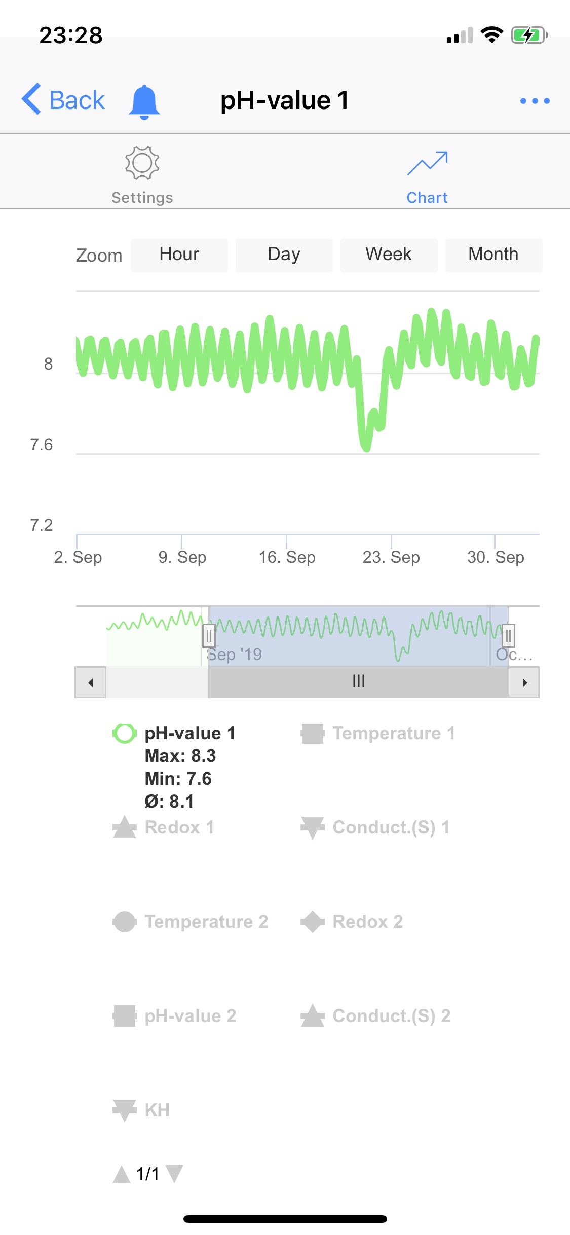The width and height of the screenshot is (570, 1235).
Task: Click the legend page-up triangle
Action: (x=122, y=1174)
